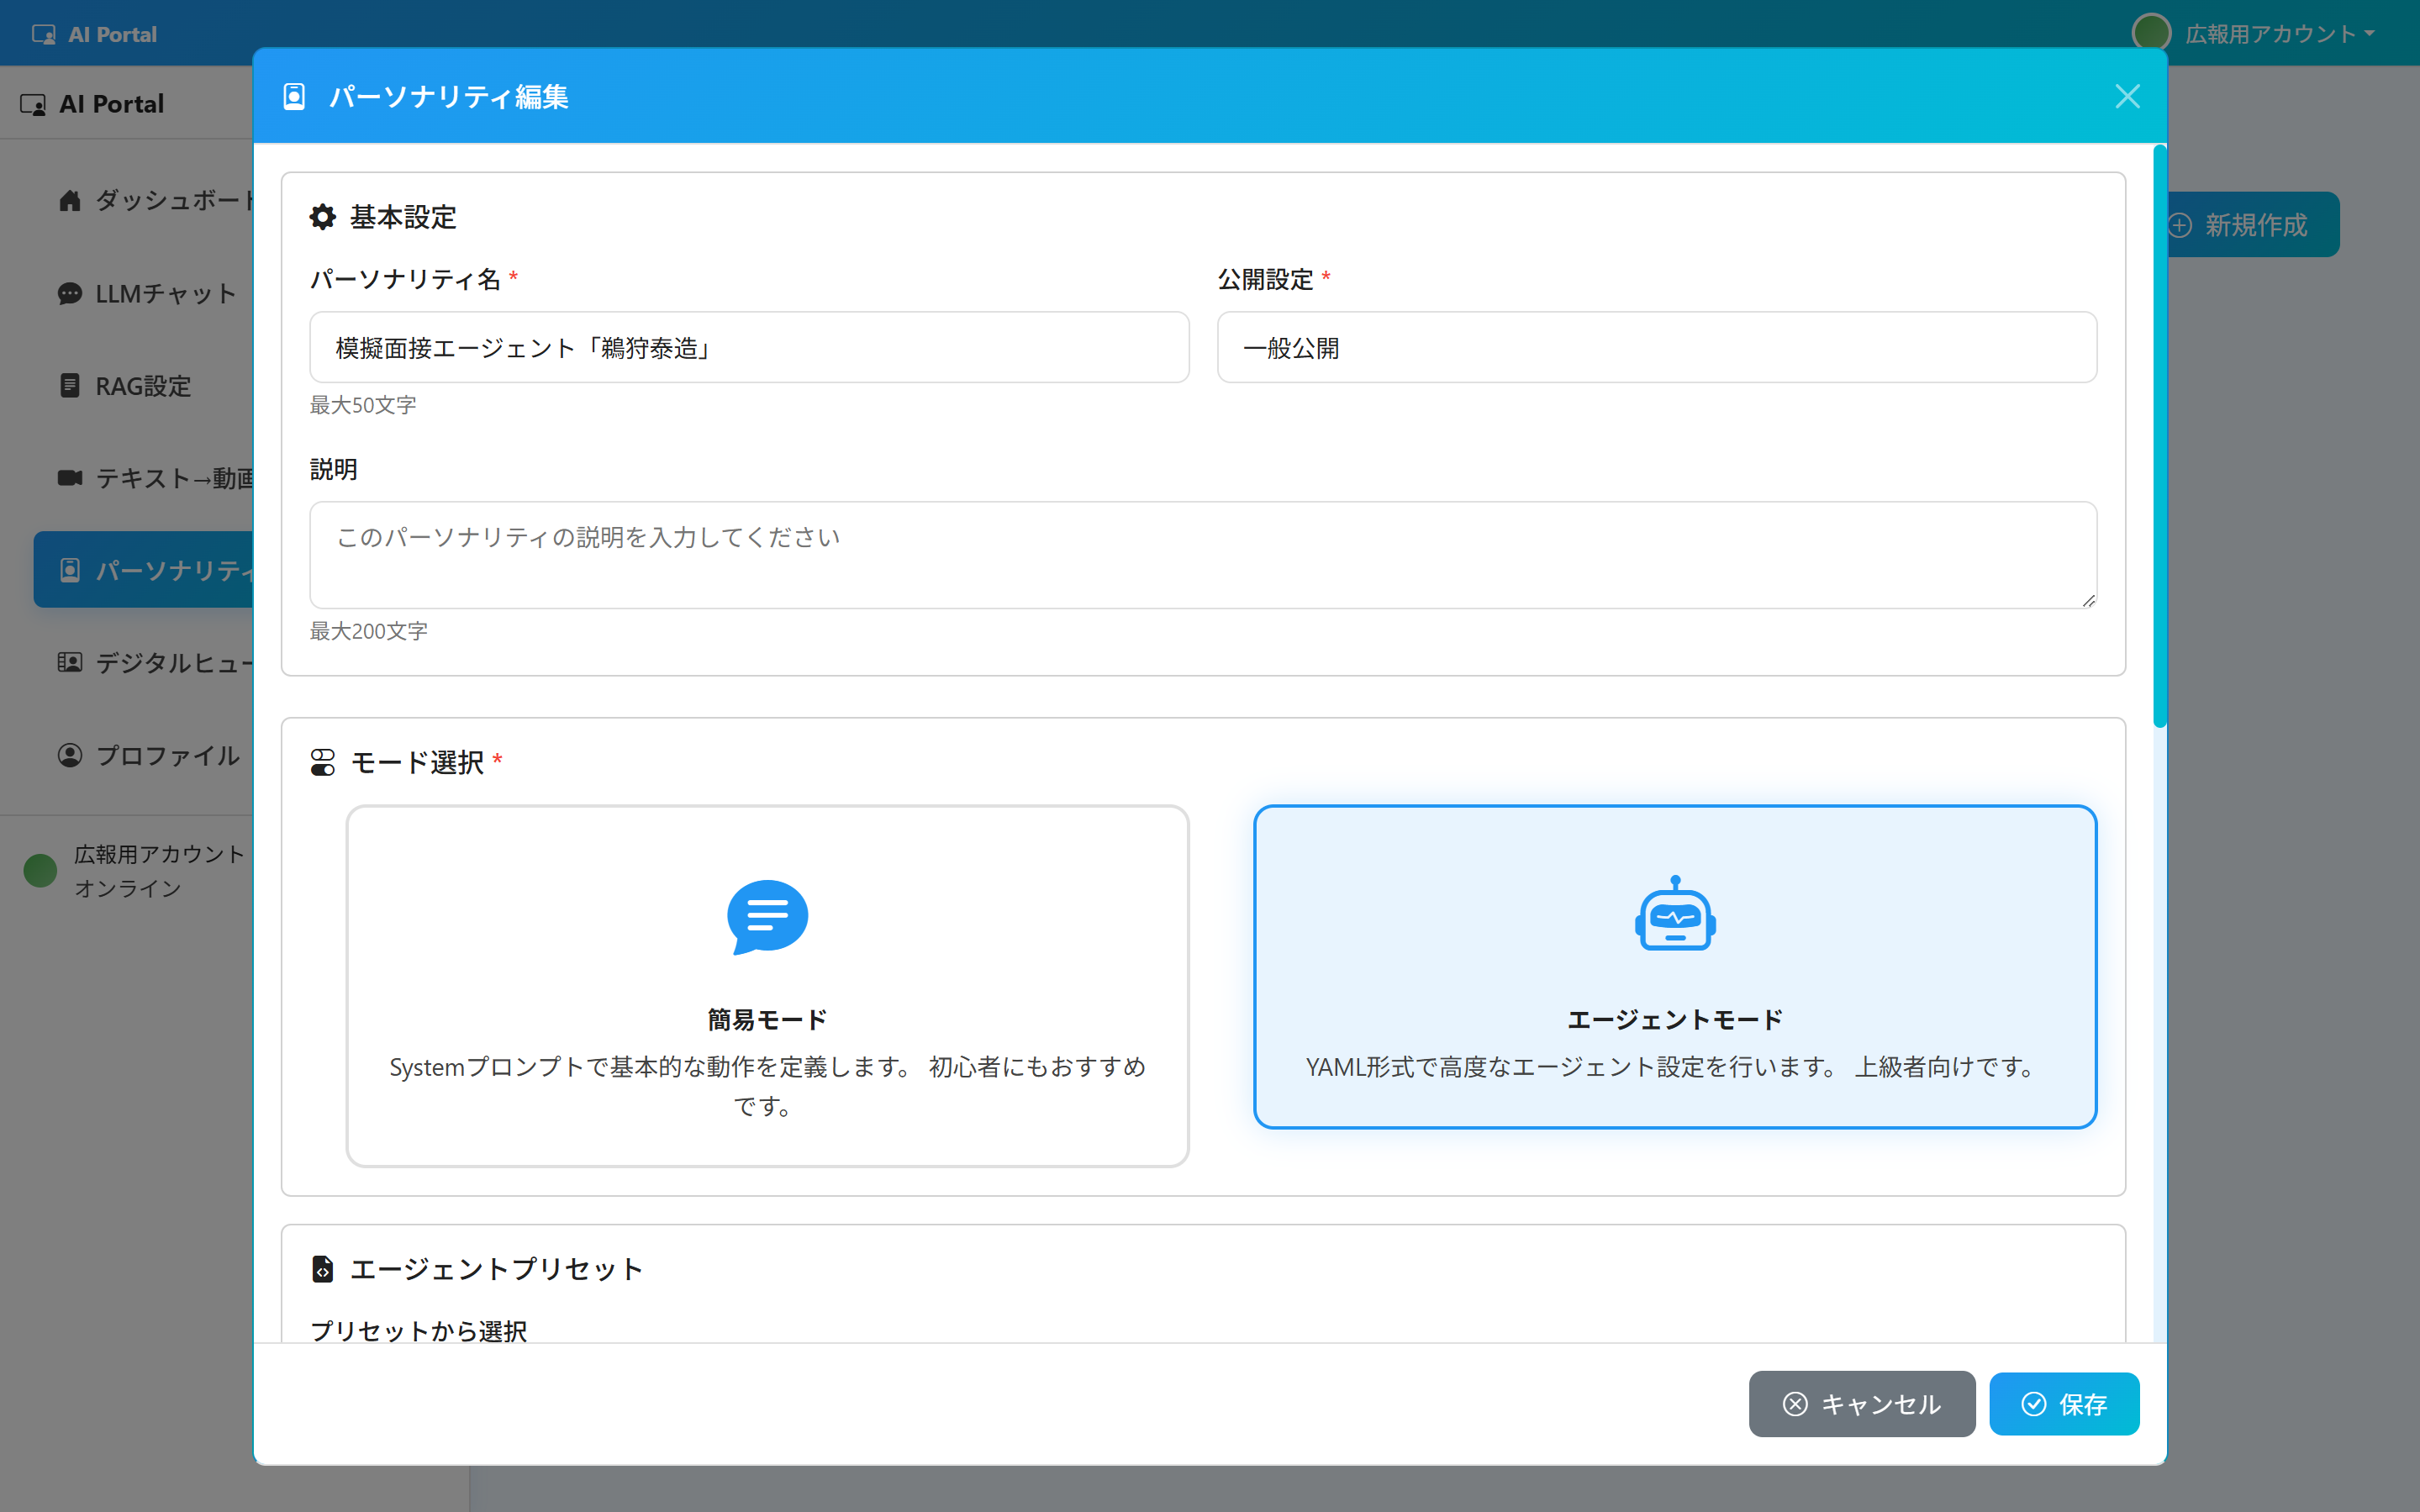This screenshot has width=2420, height=1512.
Task: Open the パーソナリティ sidebar menu item
Action: click(150, 570)
